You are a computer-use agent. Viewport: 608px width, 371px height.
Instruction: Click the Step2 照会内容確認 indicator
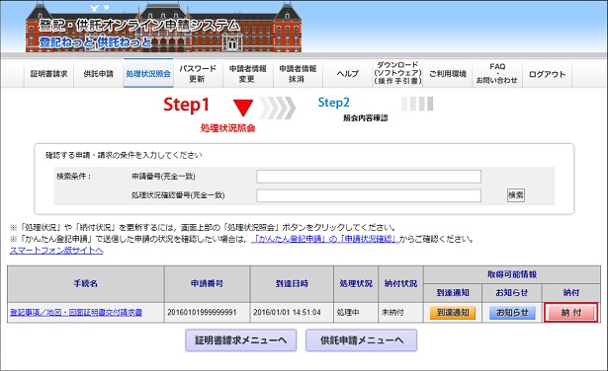coord(353,110)
